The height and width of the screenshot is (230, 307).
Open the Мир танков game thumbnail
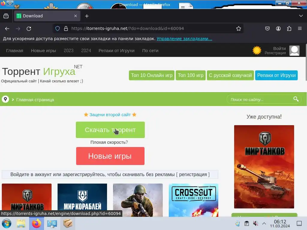tap(27, 200)
